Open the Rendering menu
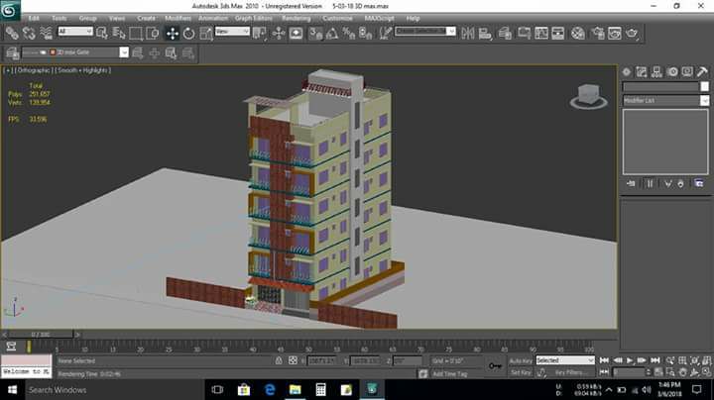The width and height of the screenshot is (714, 400). tap(296, 18)
